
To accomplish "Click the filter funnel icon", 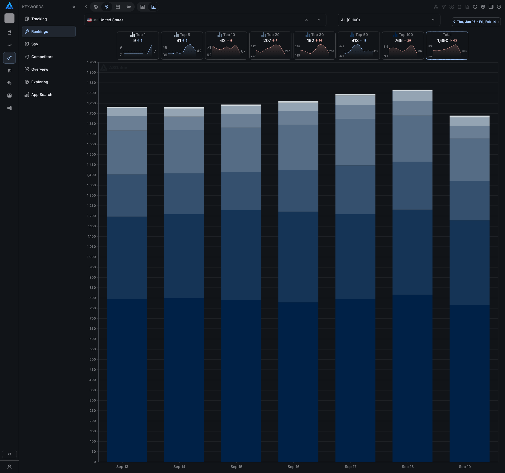I will 444,7.
